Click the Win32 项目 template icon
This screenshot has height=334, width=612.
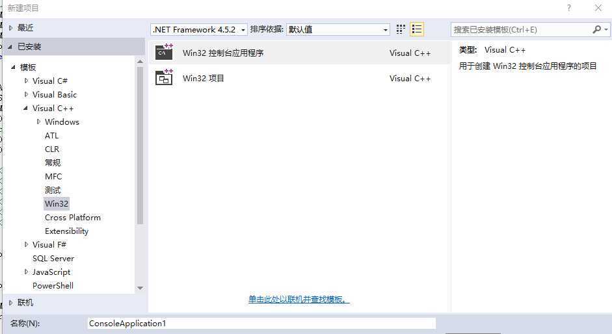(x=164, y=77)
